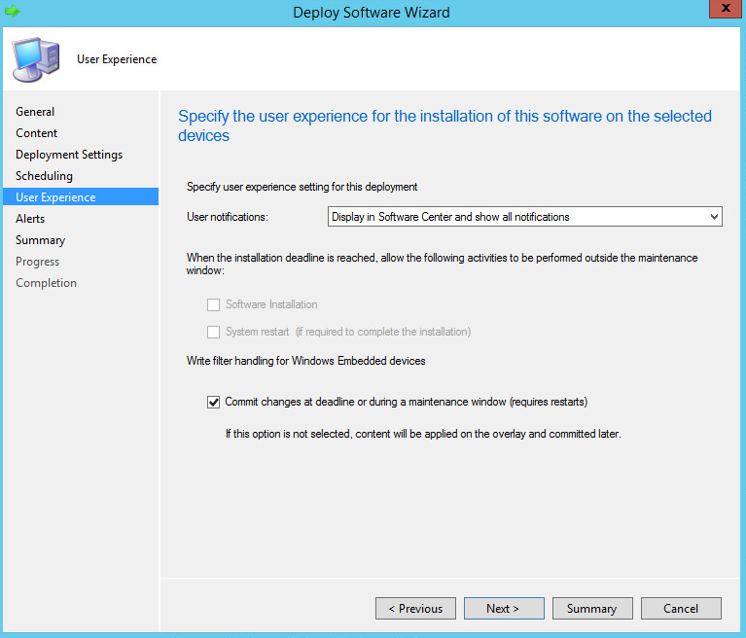Click 'Write filter handling for Windows Embedded devices' text
This screenshot has height=638, width=746.
(x=306, y=361)
